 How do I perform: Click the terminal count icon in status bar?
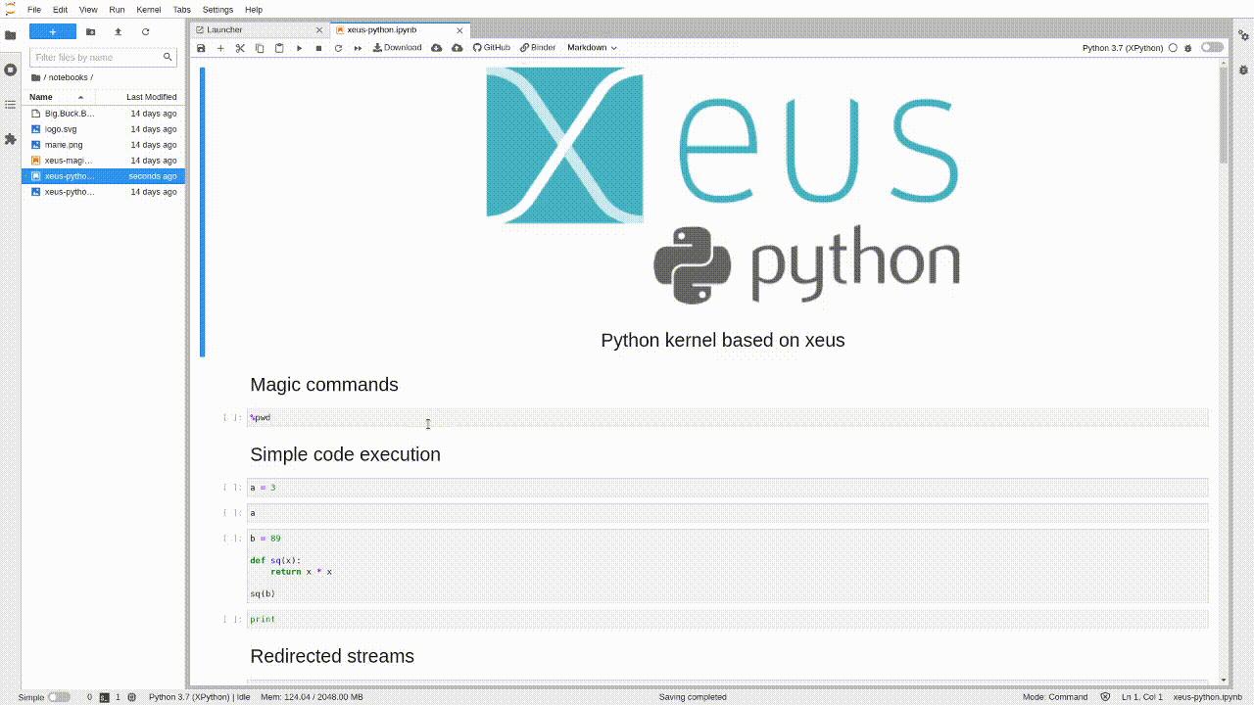pos(104,697)
